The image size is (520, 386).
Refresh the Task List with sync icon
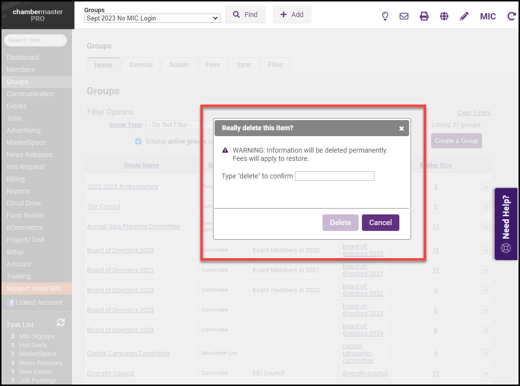click(61, 322)
